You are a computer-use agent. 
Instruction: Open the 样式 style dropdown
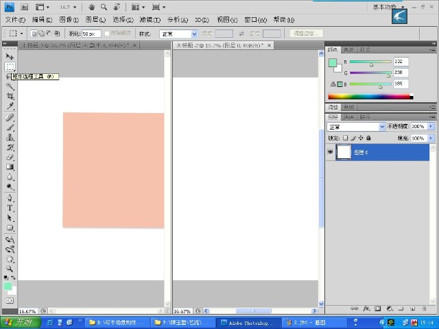click(178, 34)
